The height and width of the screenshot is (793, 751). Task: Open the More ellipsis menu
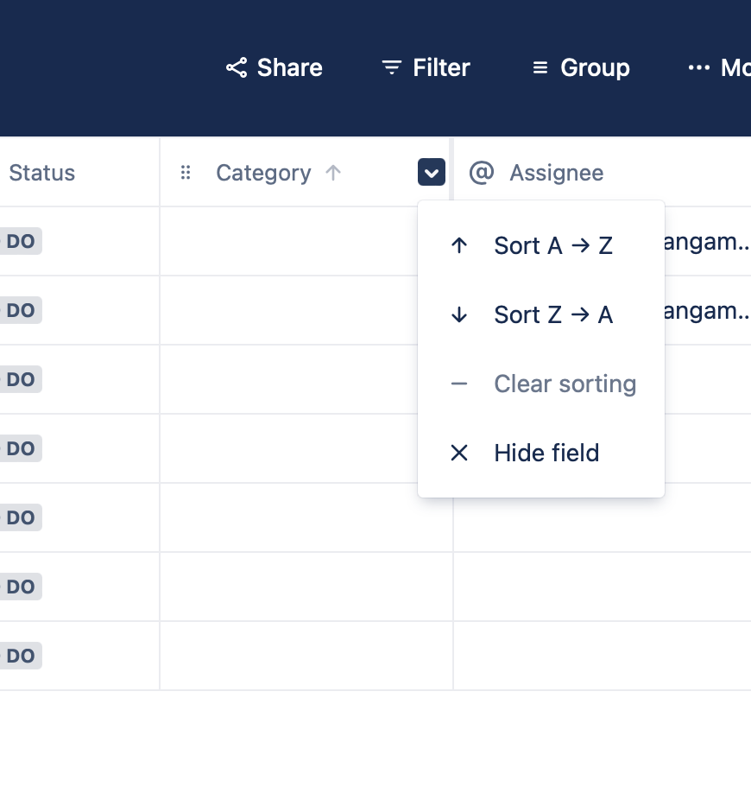pyautogui.click(x=699, y=67)
